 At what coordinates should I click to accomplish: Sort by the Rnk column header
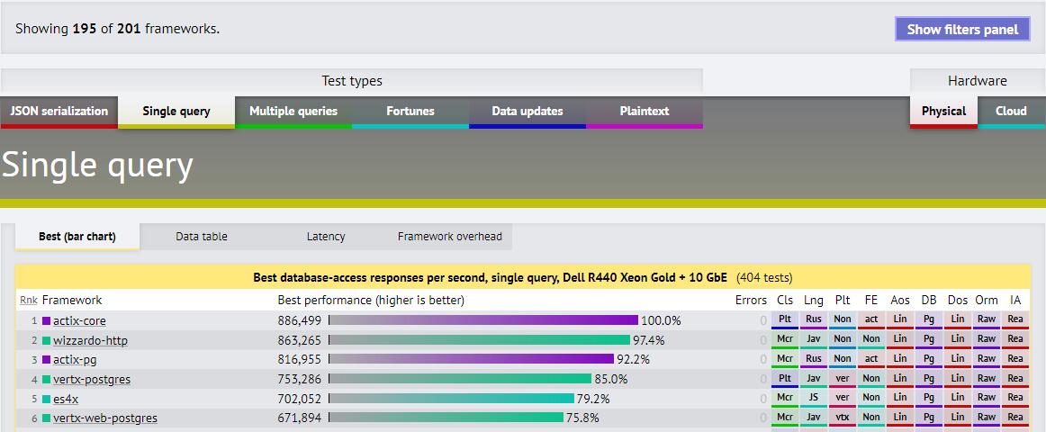29,301
